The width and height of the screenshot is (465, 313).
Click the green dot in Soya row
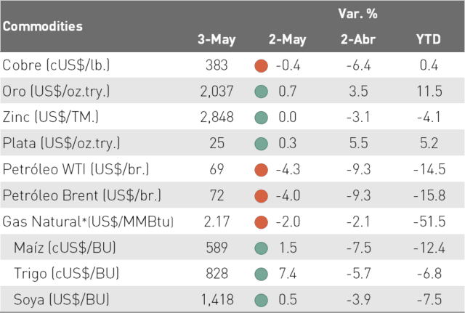(x=262, y=300)
